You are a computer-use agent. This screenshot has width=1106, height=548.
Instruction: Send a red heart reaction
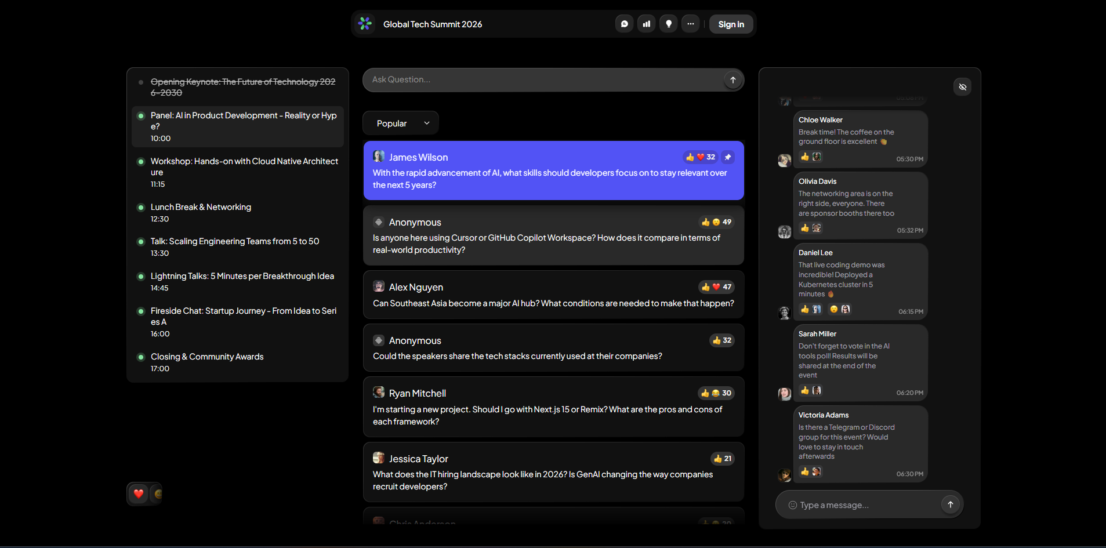[138, 494]
